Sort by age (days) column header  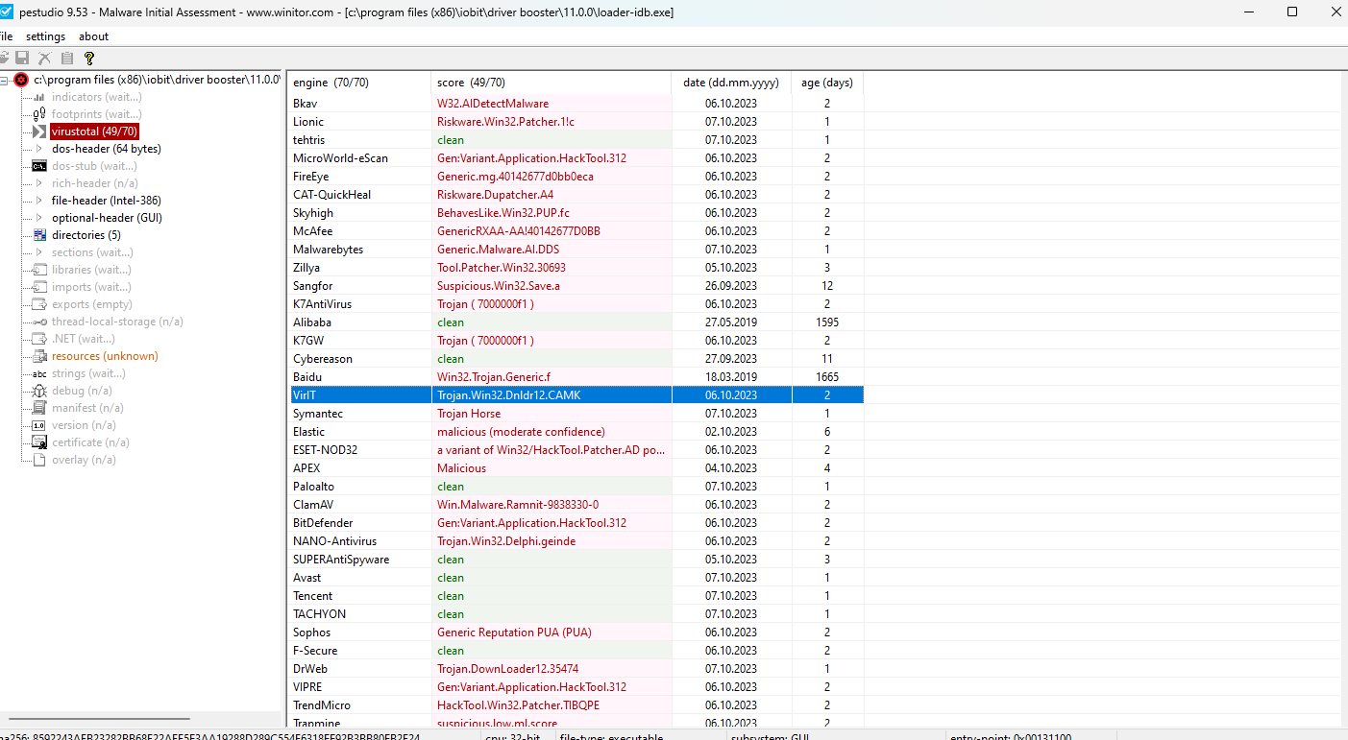pos(827,83)
